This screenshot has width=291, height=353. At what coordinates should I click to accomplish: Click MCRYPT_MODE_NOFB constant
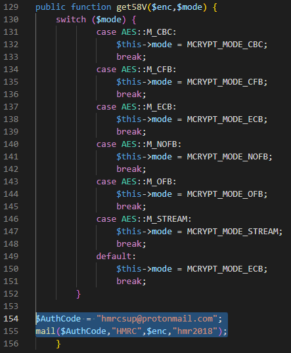point(227,157)
